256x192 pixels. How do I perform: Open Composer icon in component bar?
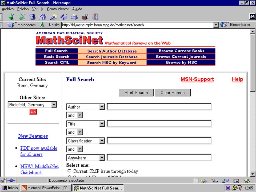point(247,181)
